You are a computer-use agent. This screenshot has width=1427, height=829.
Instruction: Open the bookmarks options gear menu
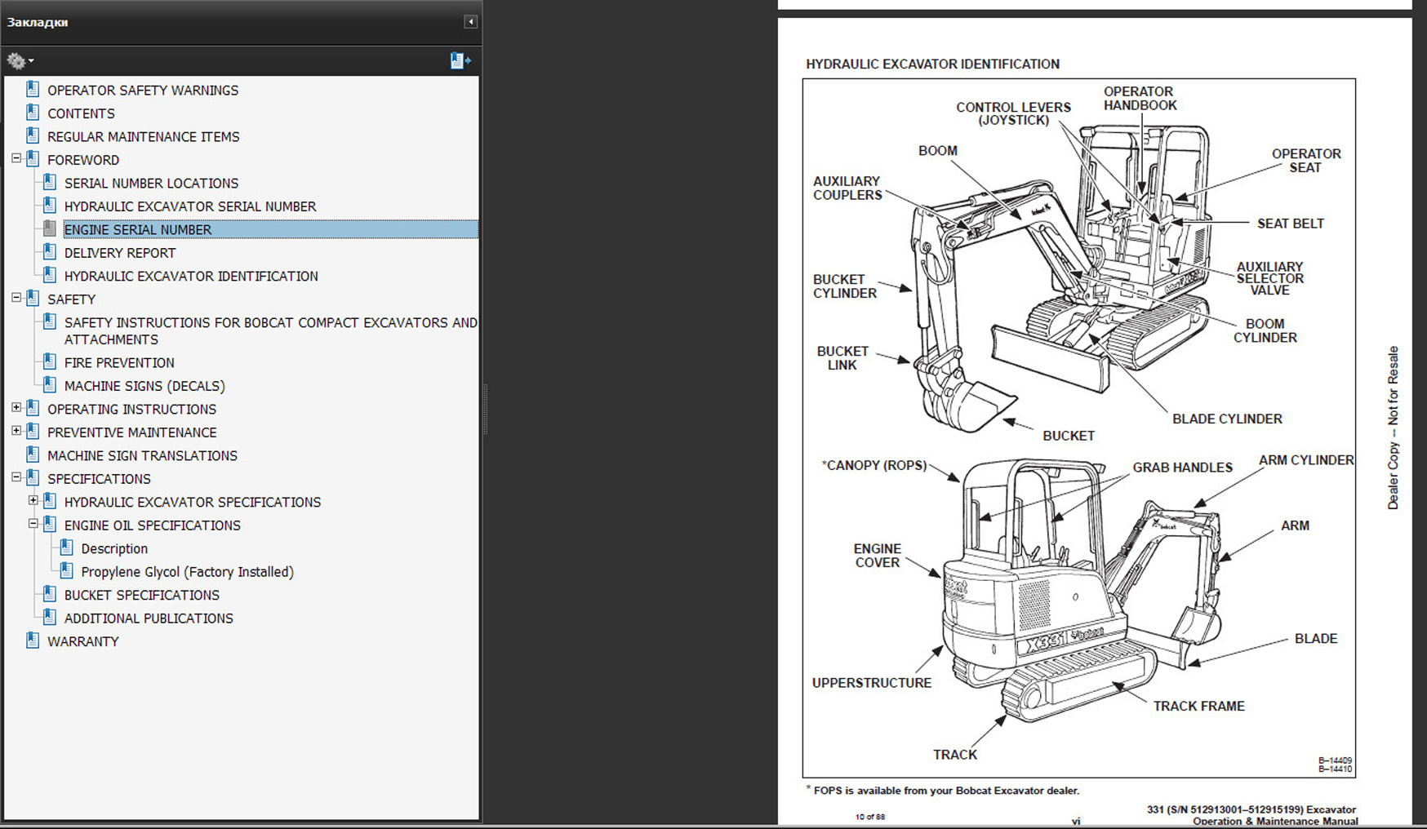[x=20, y=60]
